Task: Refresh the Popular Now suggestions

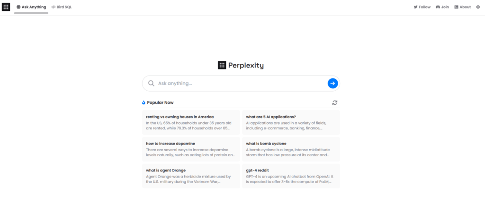Action: 335,102
